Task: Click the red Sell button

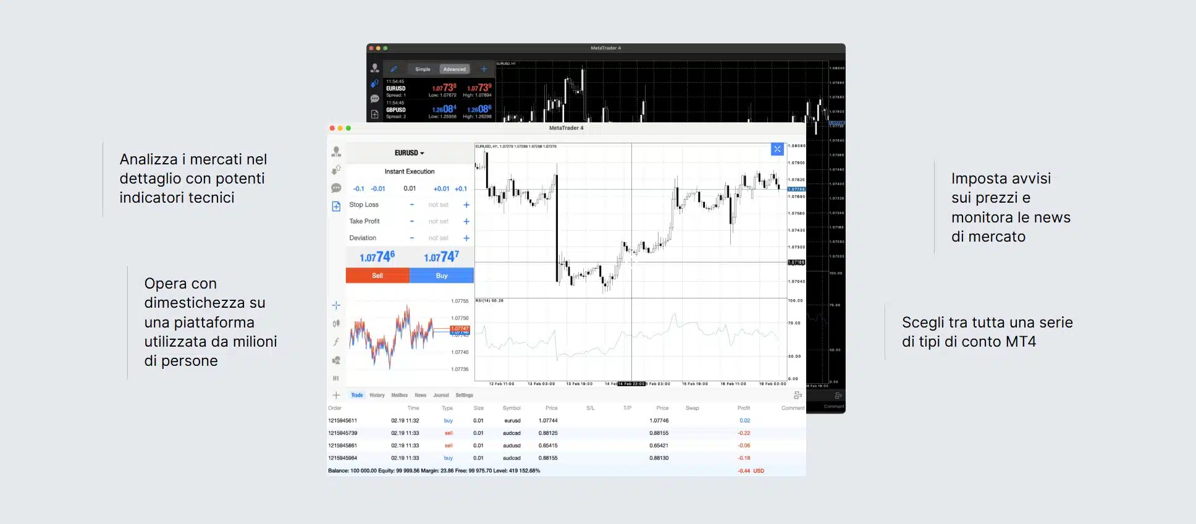Action: [x=377, y=276]
